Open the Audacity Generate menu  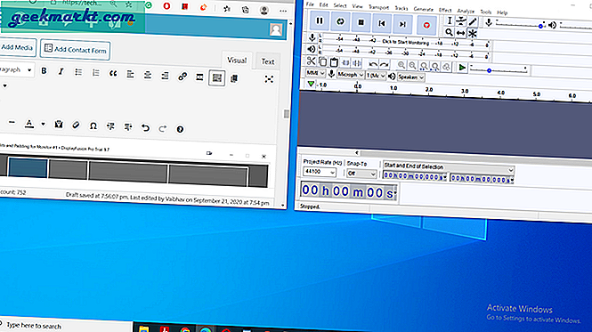tap(423, 9)
